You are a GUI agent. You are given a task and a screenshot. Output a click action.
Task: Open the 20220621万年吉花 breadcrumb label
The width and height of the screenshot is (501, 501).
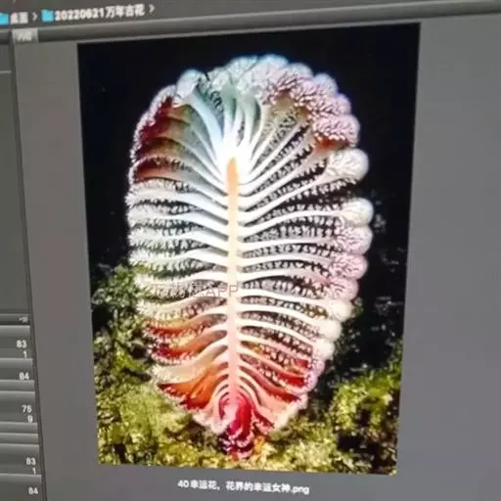pos(99,13)
